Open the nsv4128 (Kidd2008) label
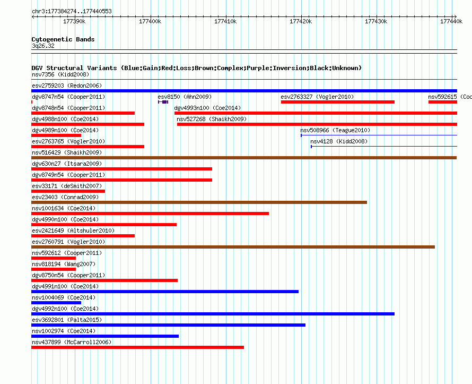This screenshot has width=472, height=384. [x=339, y=141]
